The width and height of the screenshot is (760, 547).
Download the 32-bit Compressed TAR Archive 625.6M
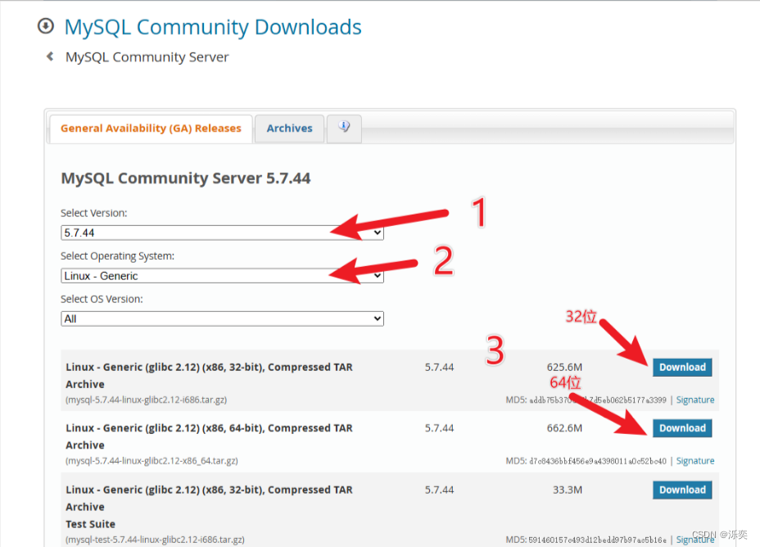pos(682,367)
